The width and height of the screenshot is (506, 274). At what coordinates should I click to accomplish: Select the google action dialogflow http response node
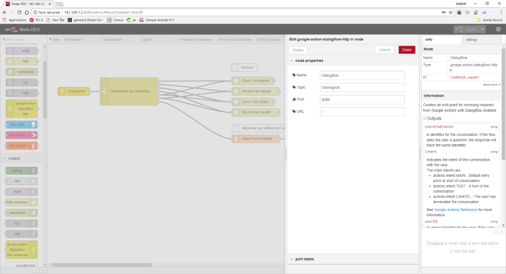pos(21,250)
